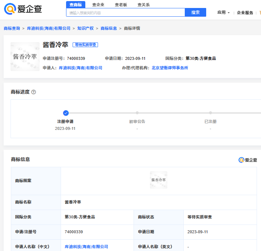The image size is (261, 251).
Task: Open the 商标进度 help question-mark icon
Action: click(34, 92)
